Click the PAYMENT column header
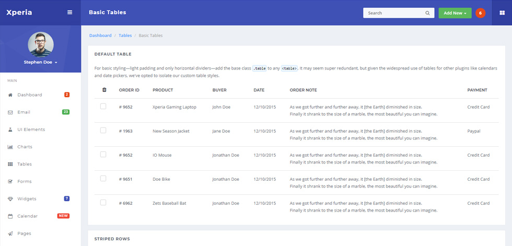Screen dimensions: 512x246 477,90
